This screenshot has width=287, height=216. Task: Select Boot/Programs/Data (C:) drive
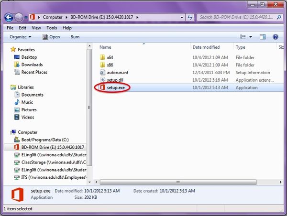[x=45, y=140]
